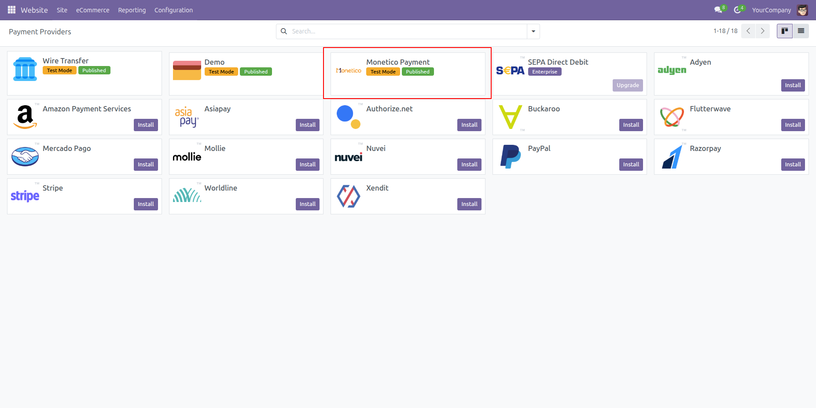
Task: Click the Demo credit card icon
Action: 187,70
